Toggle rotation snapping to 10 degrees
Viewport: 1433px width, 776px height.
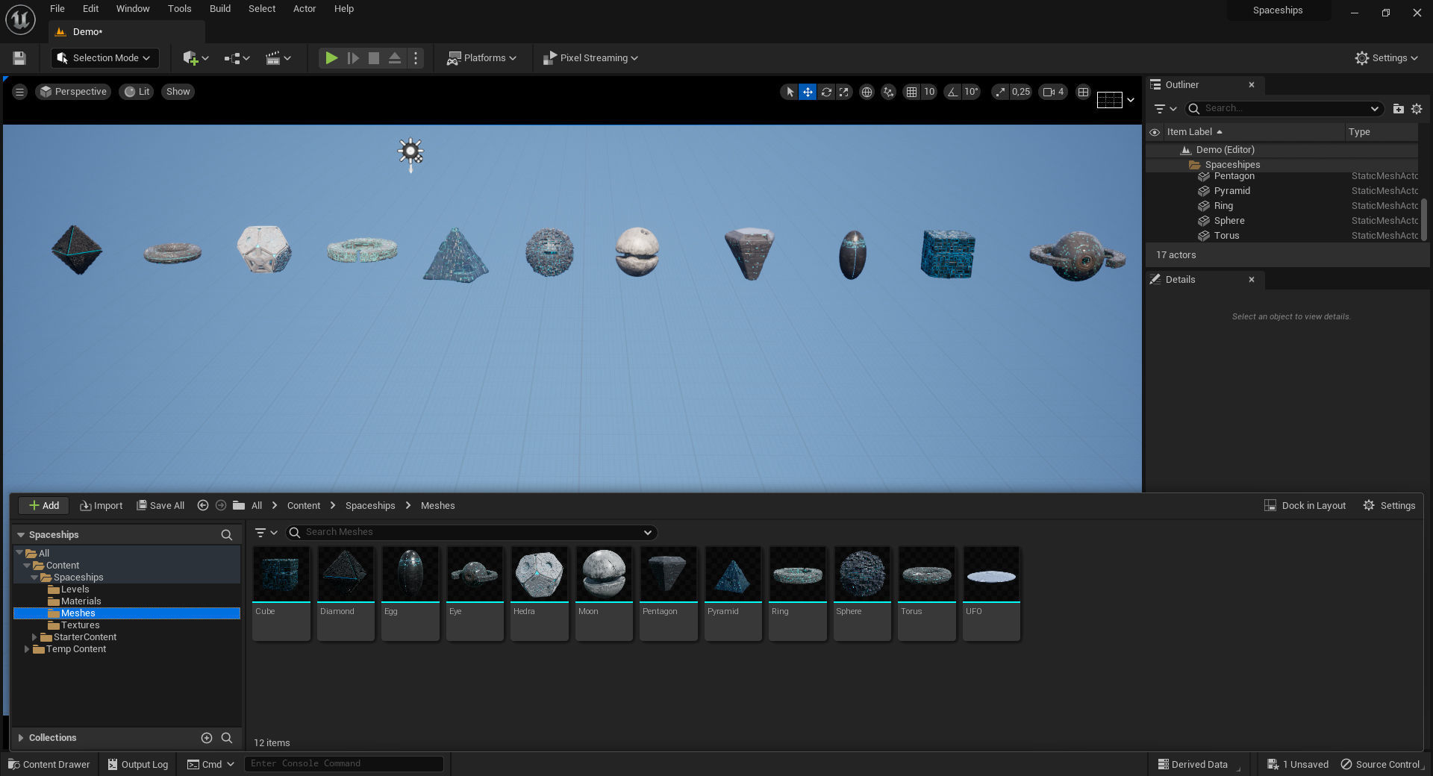[952, 92]
